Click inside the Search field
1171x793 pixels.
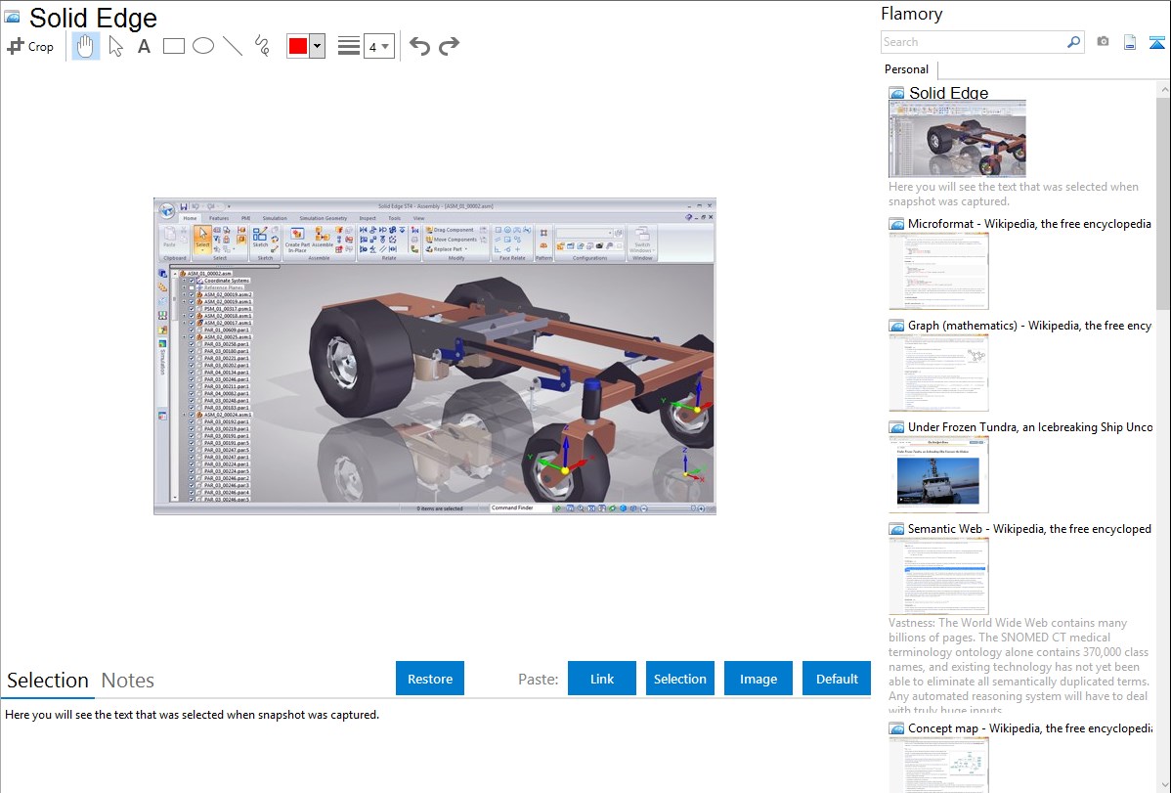click(974, 42)
